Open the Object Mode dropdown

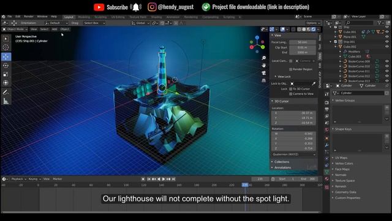coord(15,29)
